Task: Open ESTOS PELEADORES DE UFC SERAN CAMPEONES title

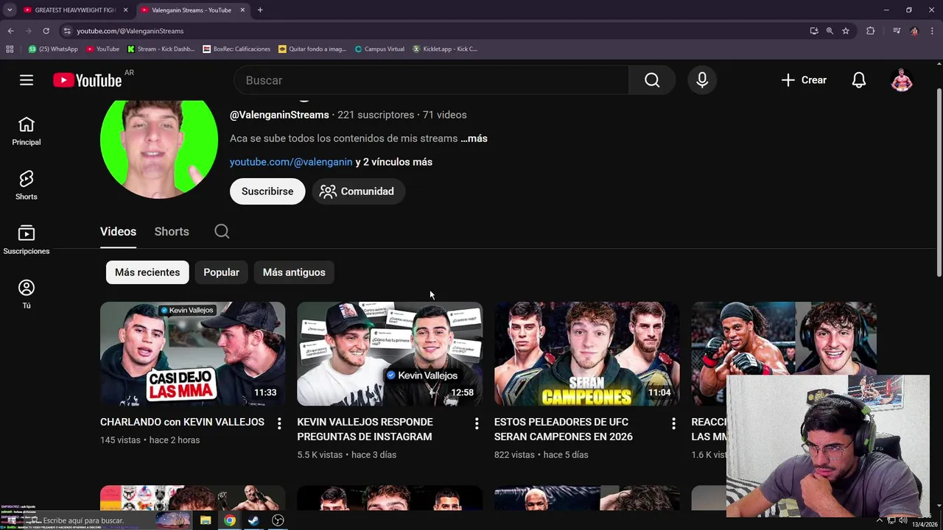Action: [x=563, y=429]
